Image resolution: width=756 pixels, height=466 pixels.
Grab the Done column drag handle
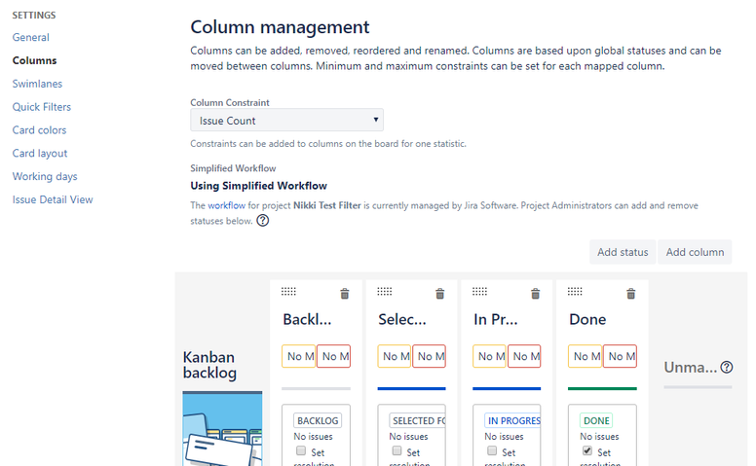pos(575,291)
